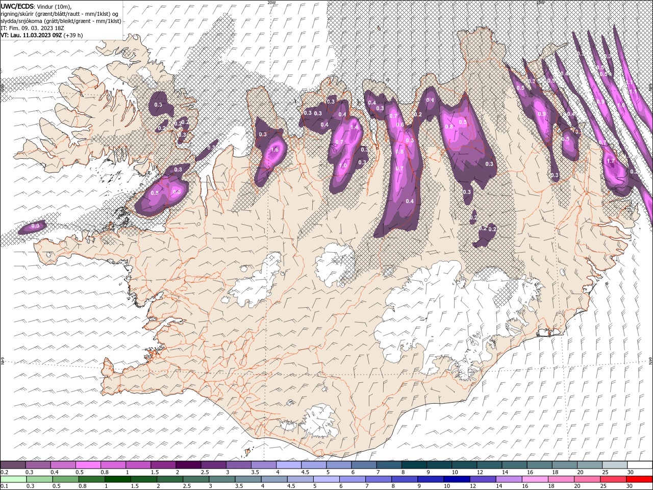
Task: Pick the bottom-row swatch between 18 and 20
Action: click(x=560, y=479)
